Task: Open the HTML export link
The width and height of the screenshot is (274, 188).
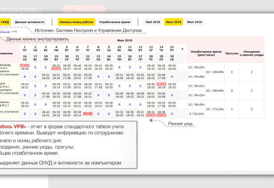Action: coord(15,31)
